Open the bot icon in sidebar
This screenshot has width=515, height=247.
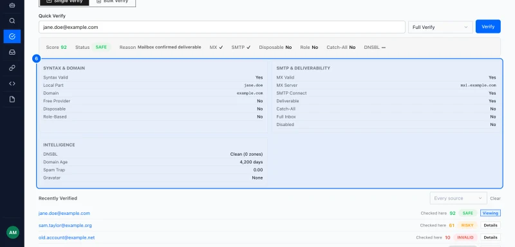pos(12,5)
